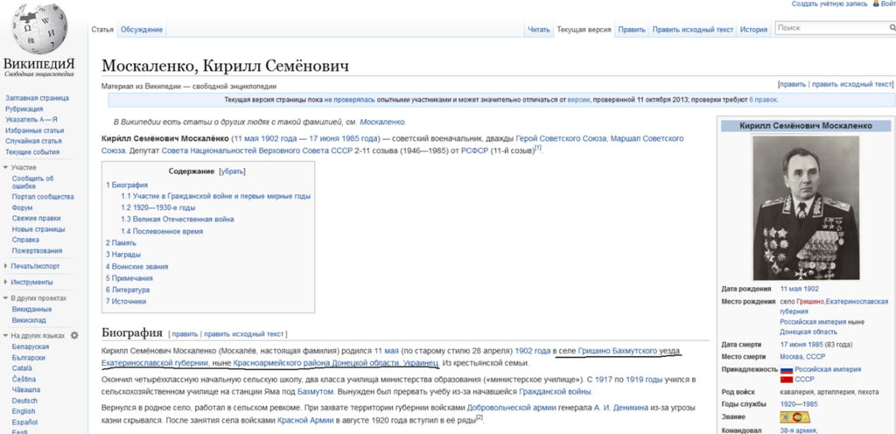This screenshot has width=896, height=434.
Task: Open Пожертвования link
Action: point(37,251)
